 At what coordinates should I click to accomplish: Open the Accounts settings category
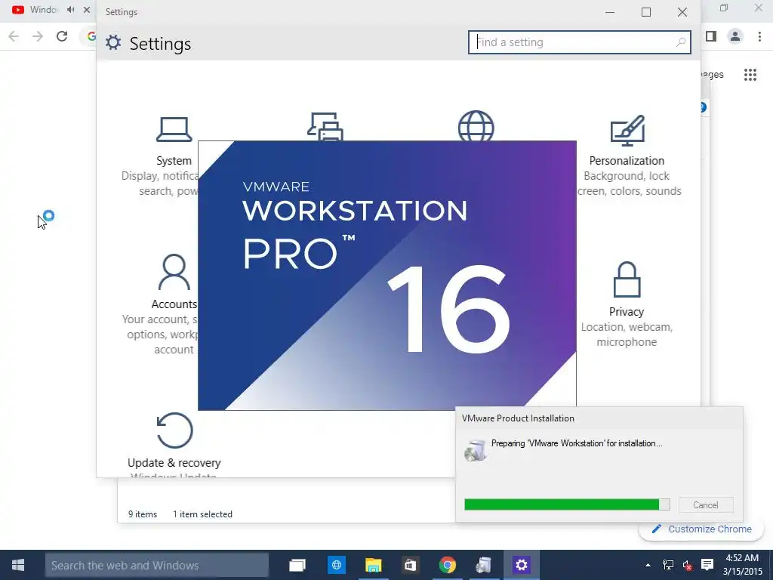174,304
